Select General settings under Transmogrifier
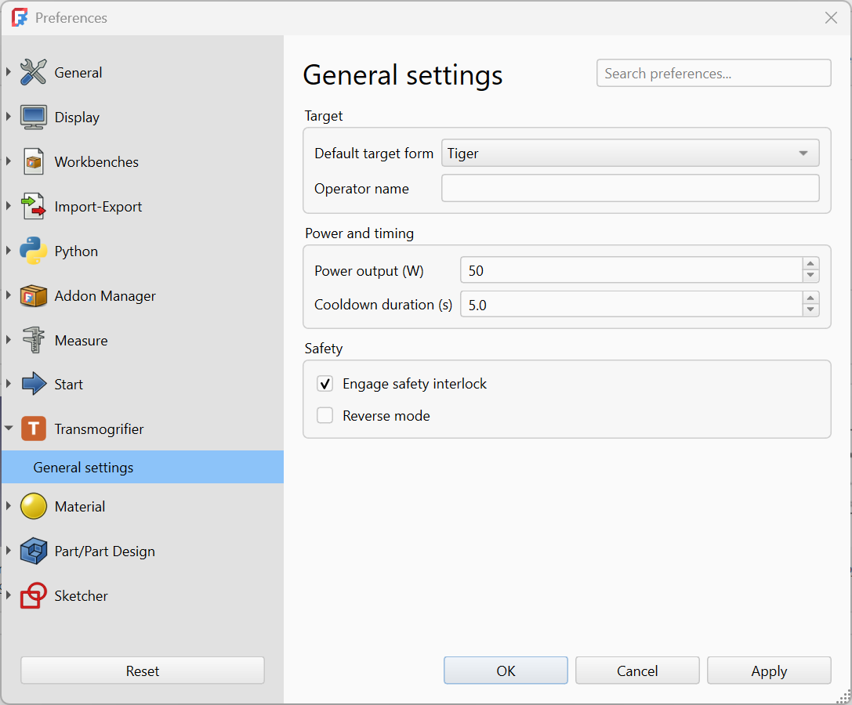The image size is (852, 705). point(143,467)
